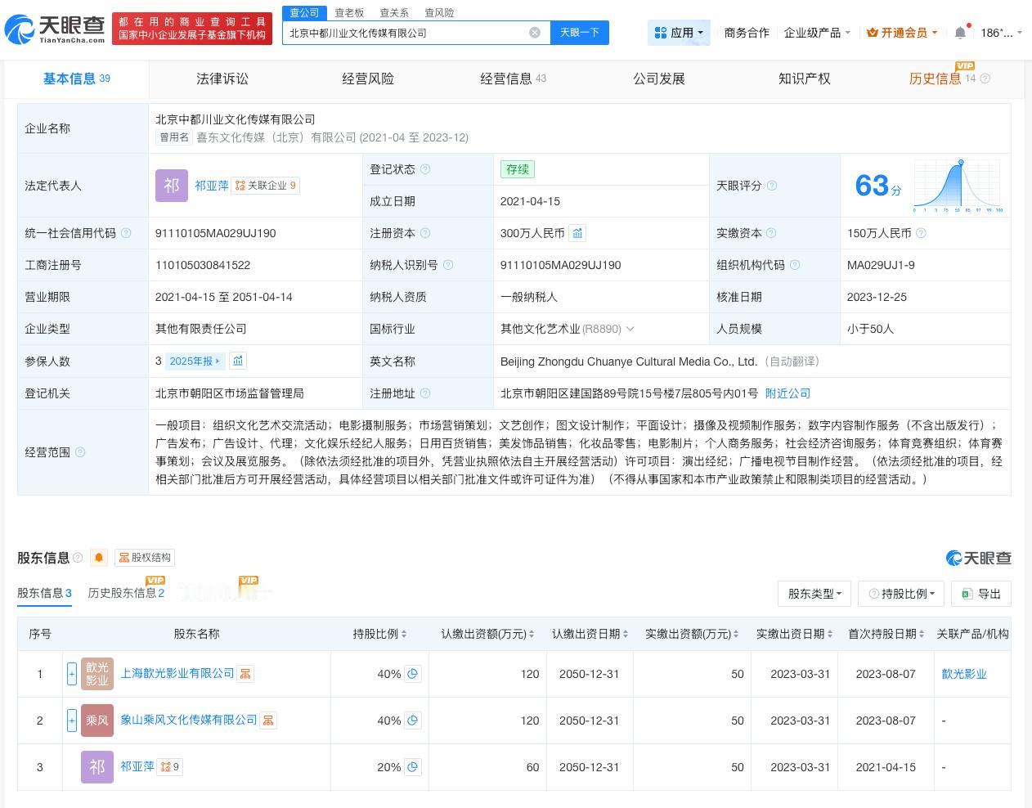Click the help icon next to 注册地址
This screenshot has width=1032, height=808.
point(425,393)
